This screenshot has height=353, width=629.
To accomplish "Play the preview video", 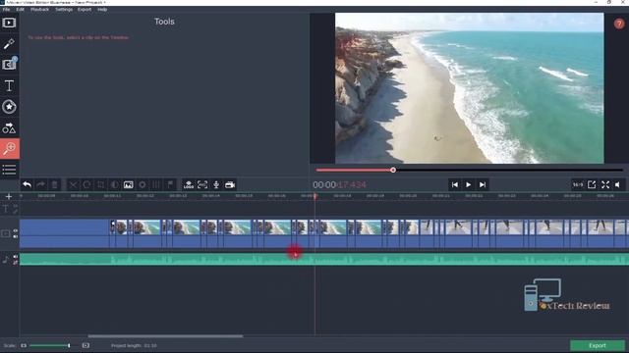I will pyautogui.click(x=468, y=184).
